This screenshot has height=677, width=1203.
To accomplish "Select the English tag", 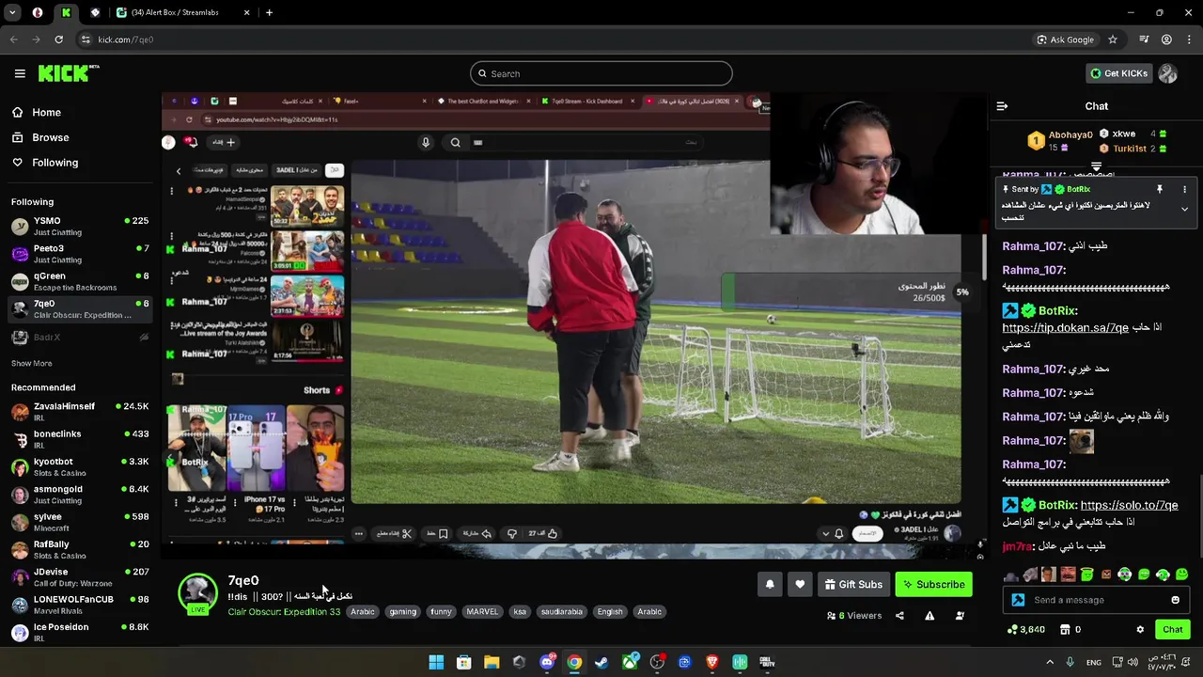I will (x=610, y=612).
